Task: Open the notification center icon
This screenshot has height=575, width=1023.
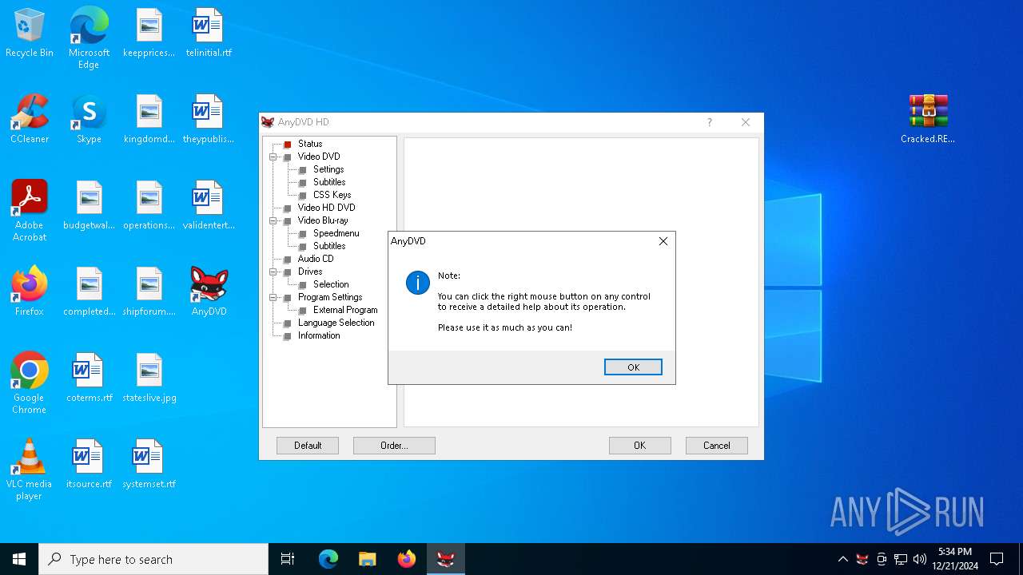Action: 997,559
